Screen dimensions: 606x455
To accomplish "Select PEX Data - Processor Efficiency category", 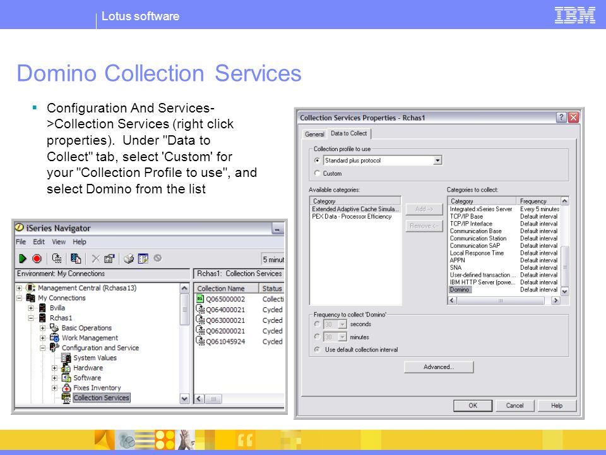I will 352,216.
